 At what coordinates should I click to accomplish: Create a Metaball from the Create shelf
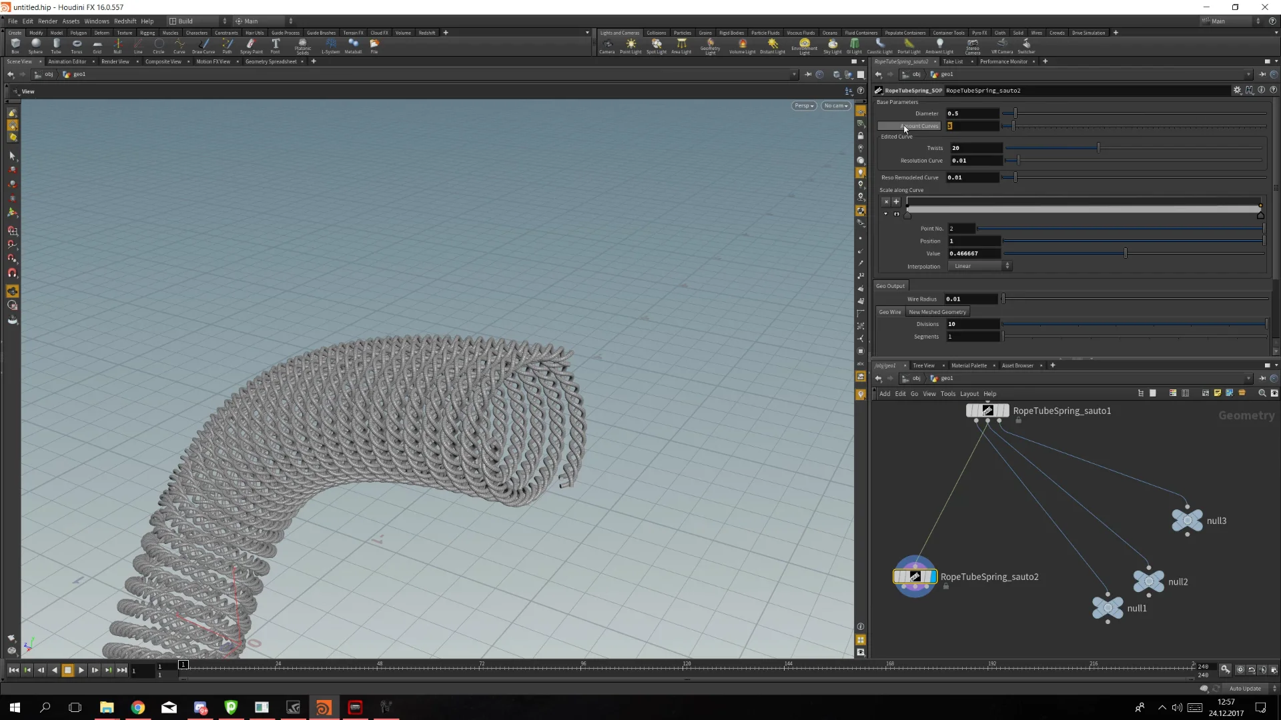coord(353,44)
